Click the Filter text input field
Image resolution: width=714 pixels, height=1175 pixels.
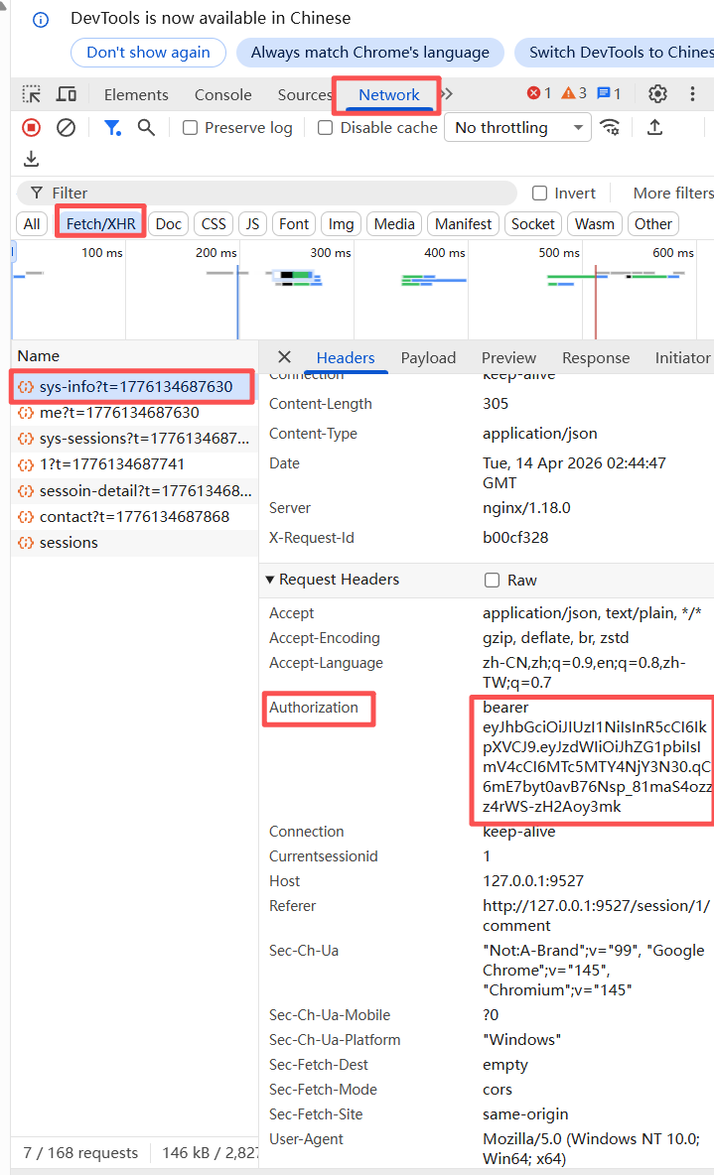point(278,193)
